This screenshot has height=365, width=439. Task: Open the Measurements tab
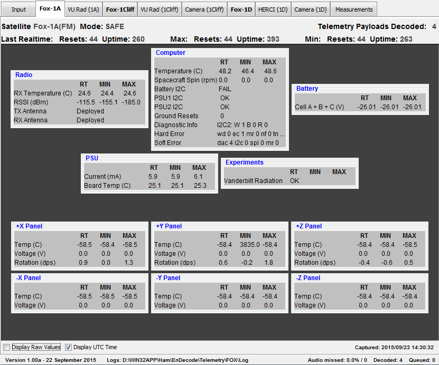pos(354,9)
